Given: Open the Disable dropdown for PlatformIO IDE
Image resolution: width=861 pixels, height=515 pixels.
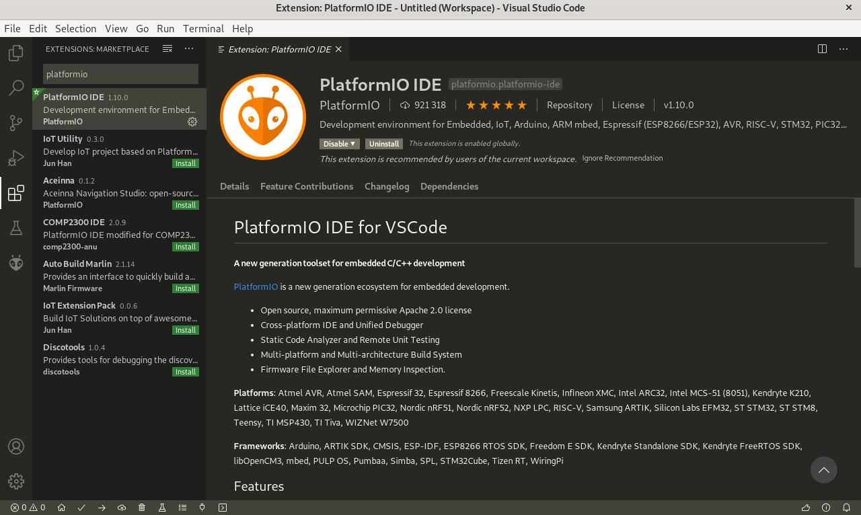Looking at the screenshot, I should (339, 144).
